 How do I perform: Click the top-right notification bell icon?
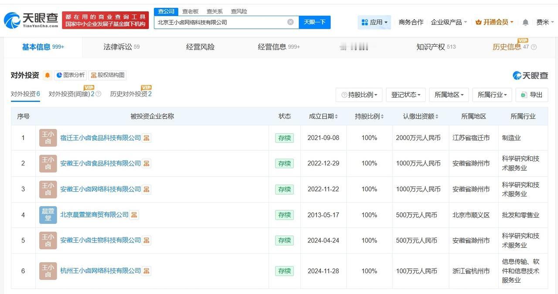525,22
